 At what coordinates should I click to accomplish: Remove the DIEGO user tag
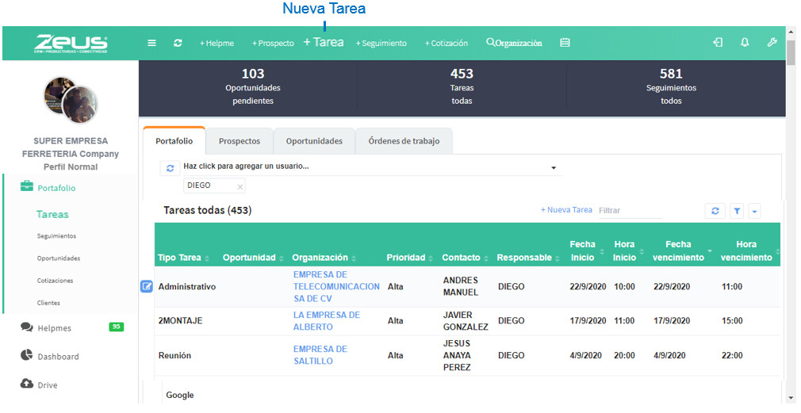240,186
